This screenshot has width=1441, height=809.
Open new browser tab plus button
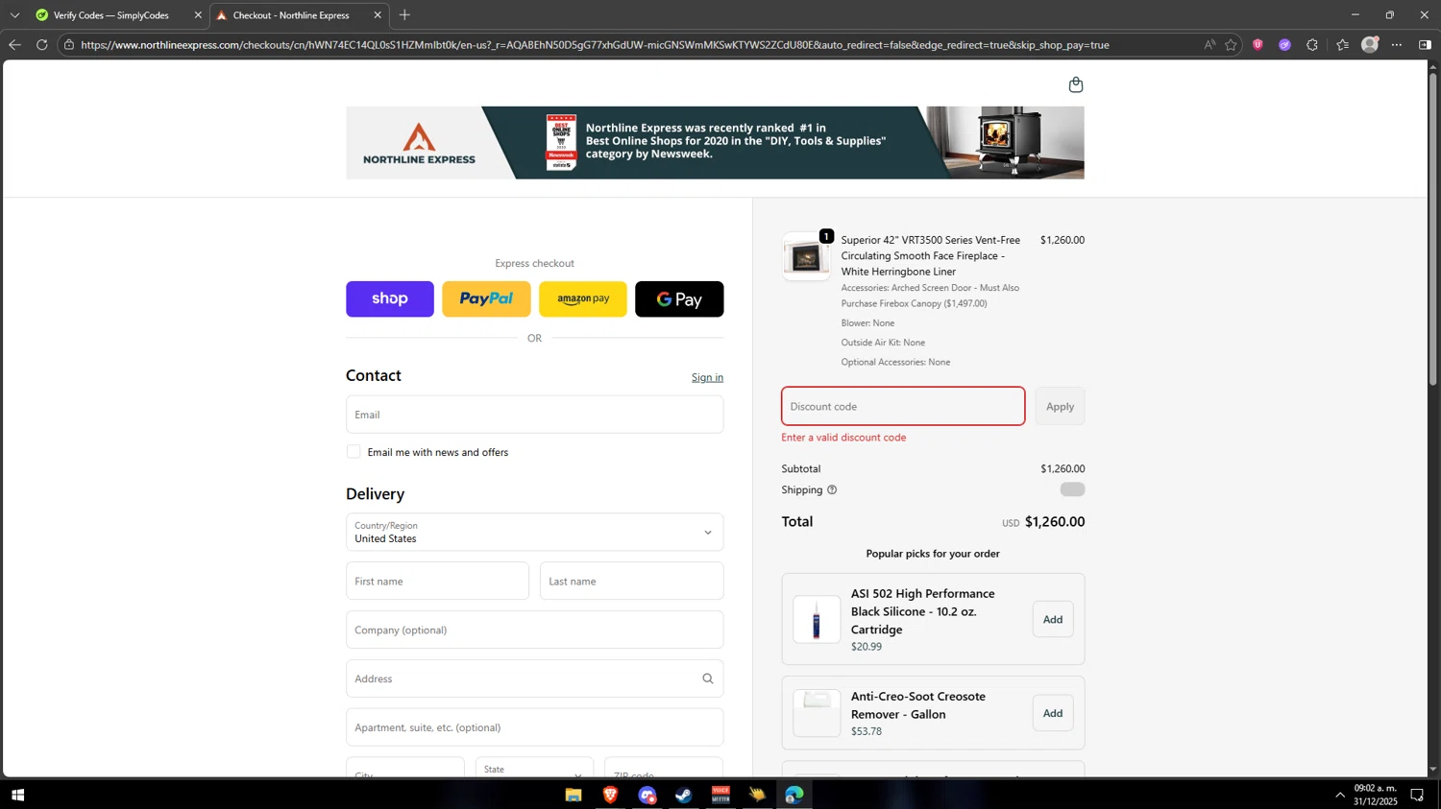404,14
